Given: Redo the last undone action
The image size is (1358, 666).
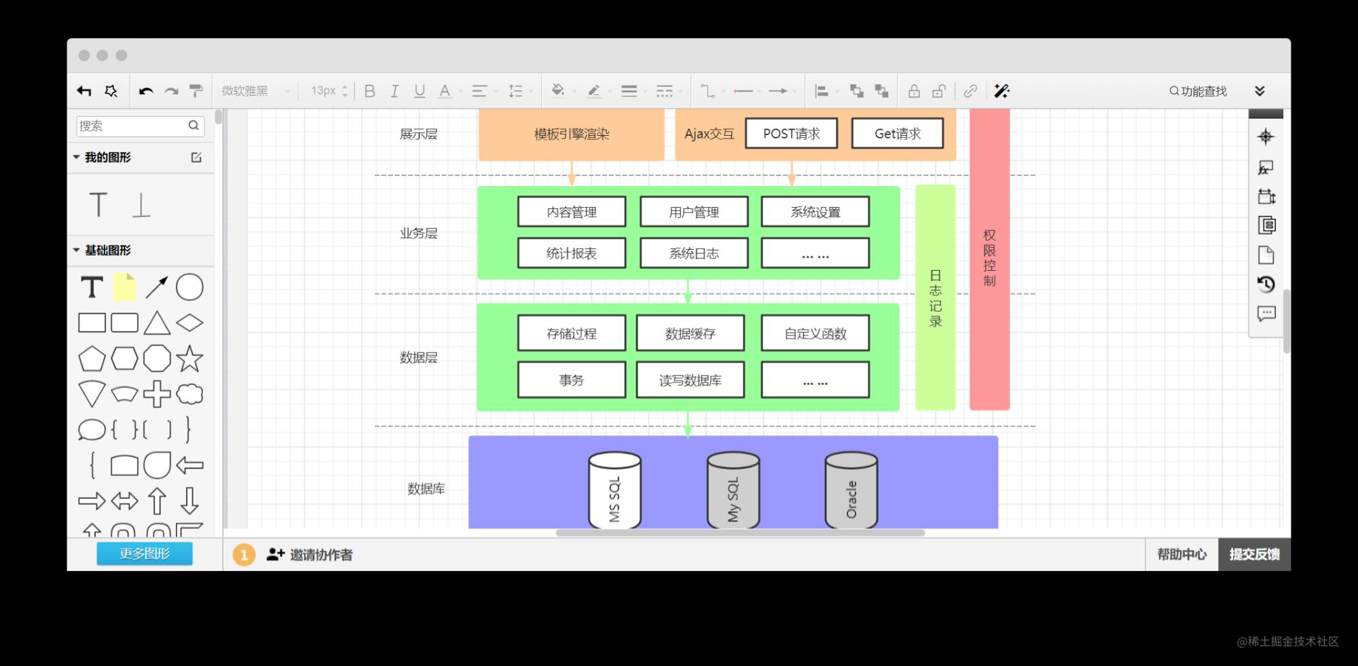Looking at the screenshot, I should click(171, 91).
